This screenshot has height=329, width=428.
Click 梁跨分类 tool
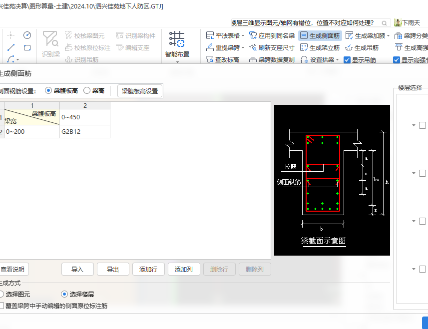411,35
